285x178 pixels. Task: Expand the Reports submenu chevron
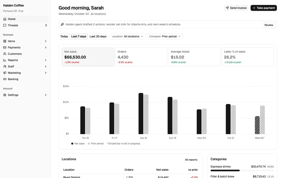click(x=46, y=60)
